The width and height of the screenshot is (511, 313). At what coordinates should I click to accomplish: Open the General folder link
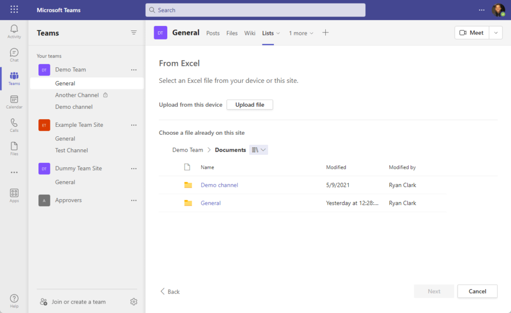(211, 203)
